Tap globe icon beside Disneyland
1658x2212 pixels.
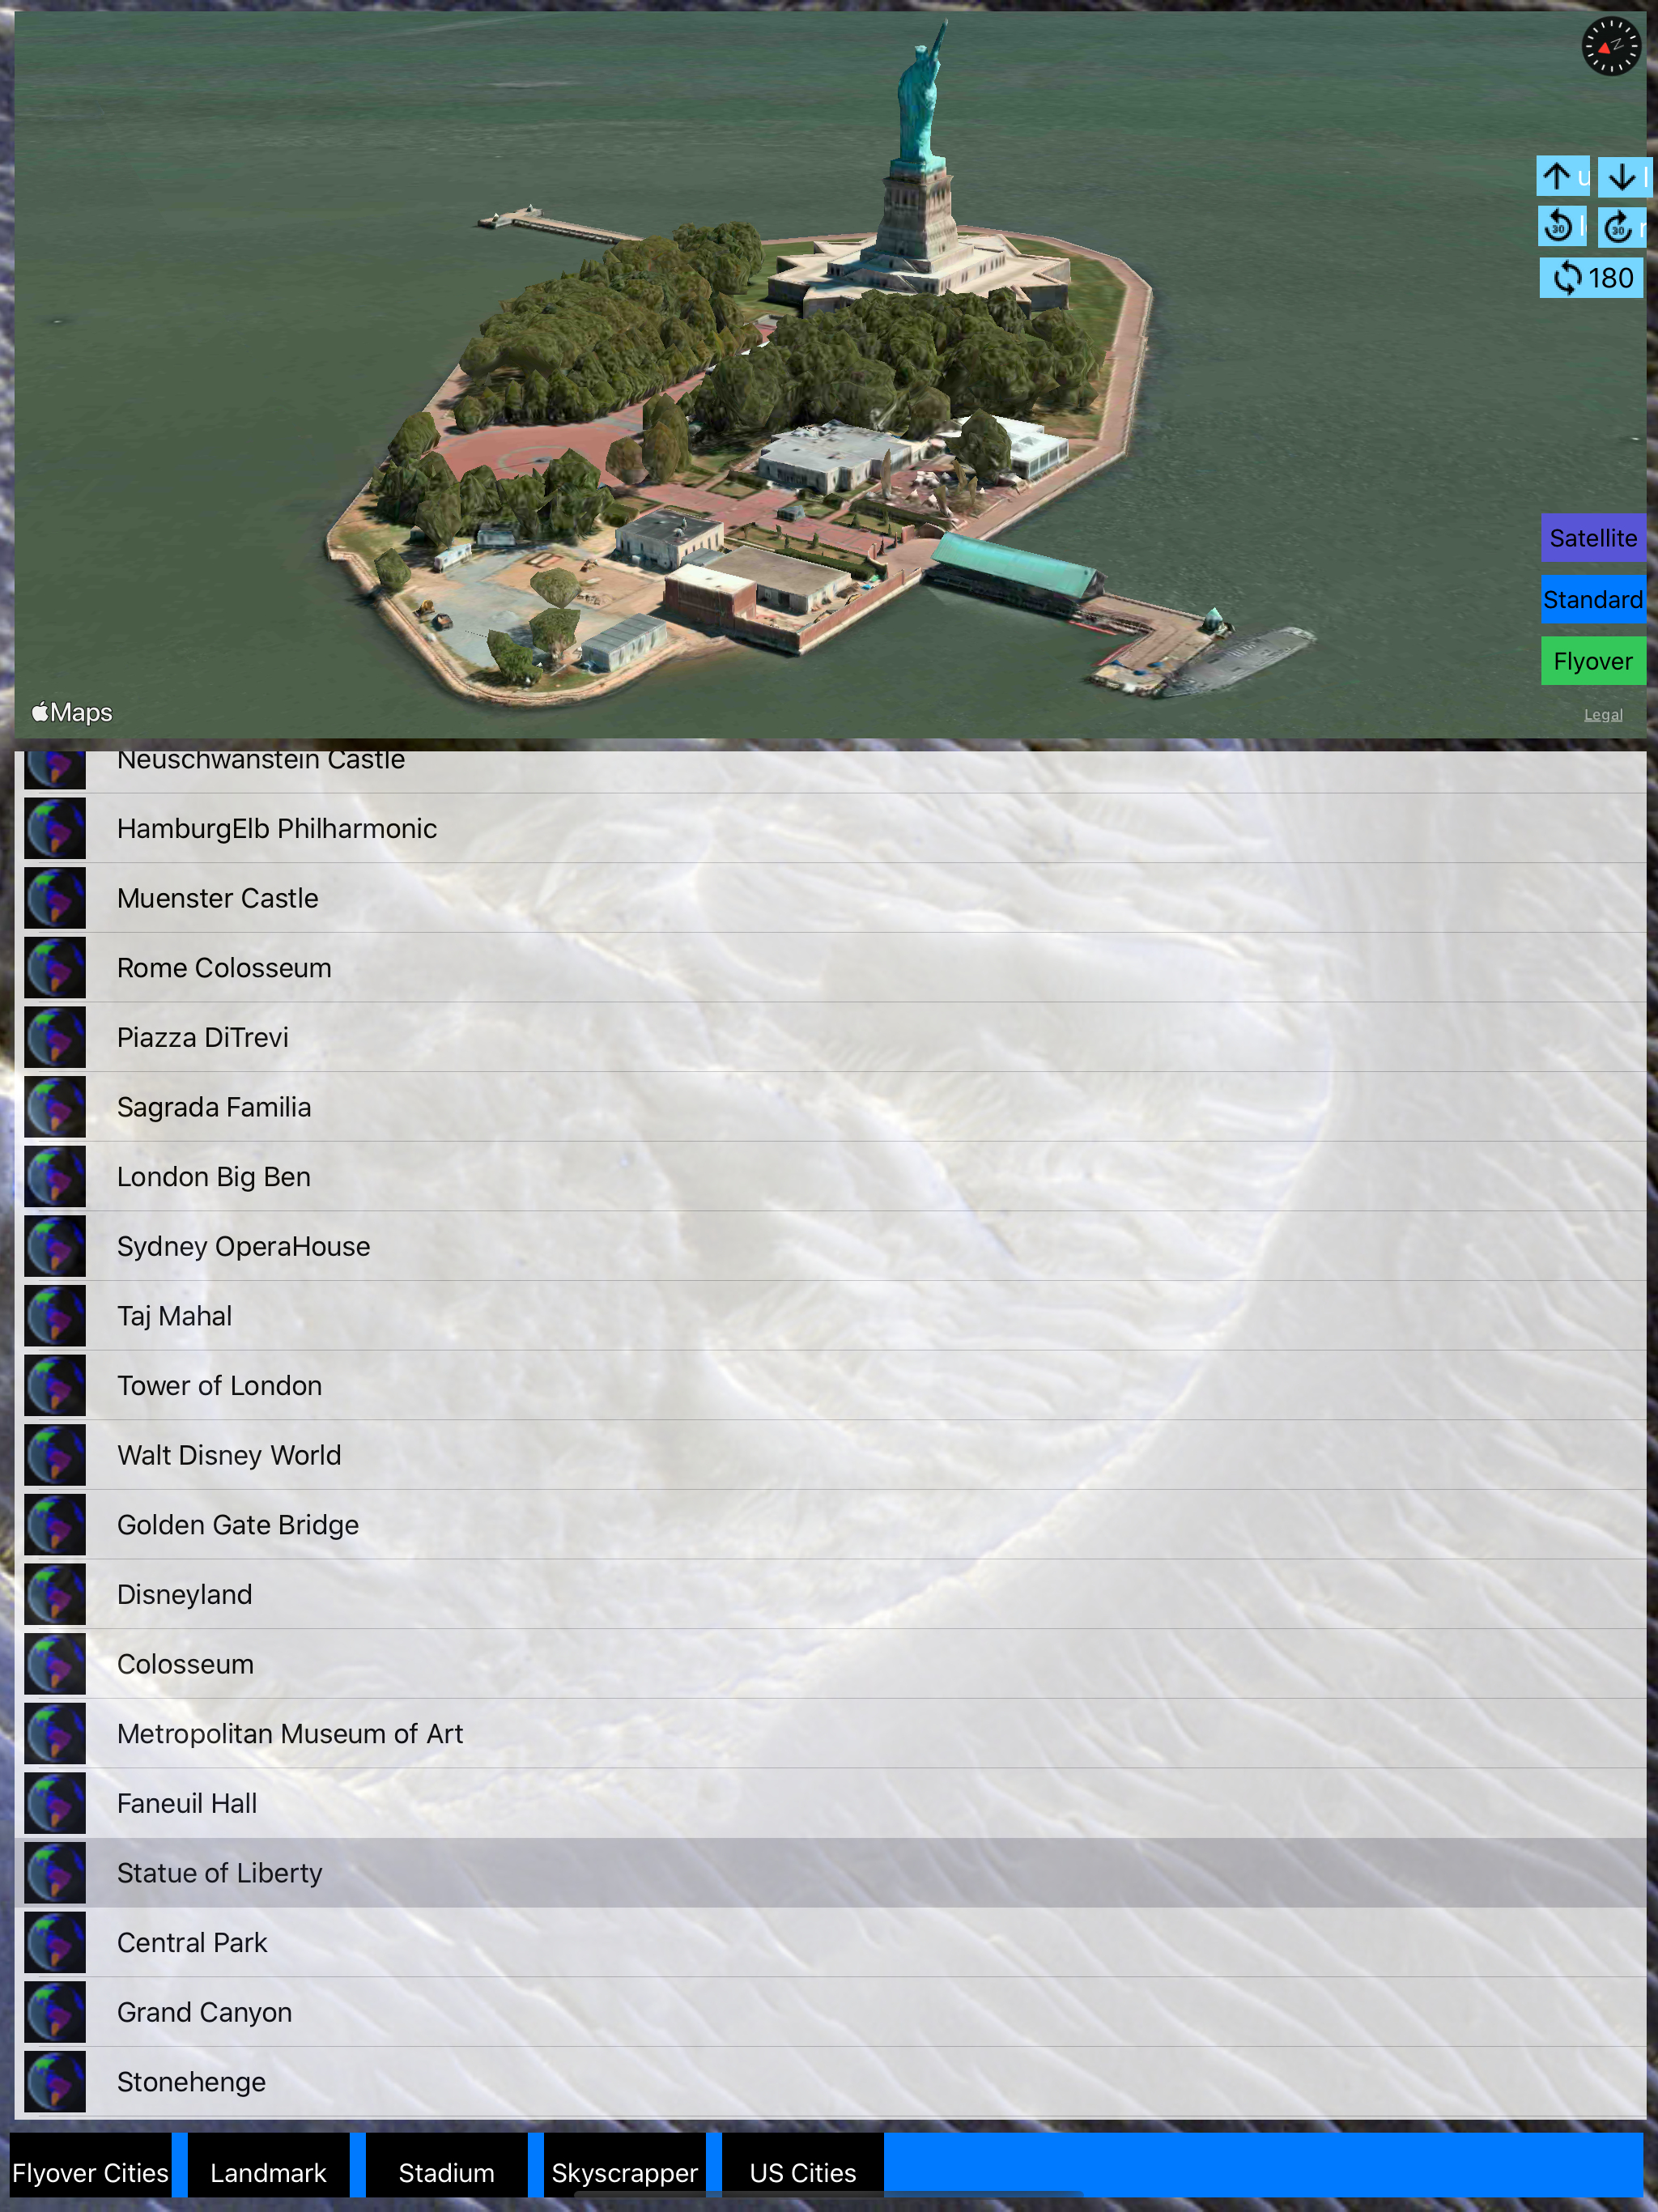55,1594
